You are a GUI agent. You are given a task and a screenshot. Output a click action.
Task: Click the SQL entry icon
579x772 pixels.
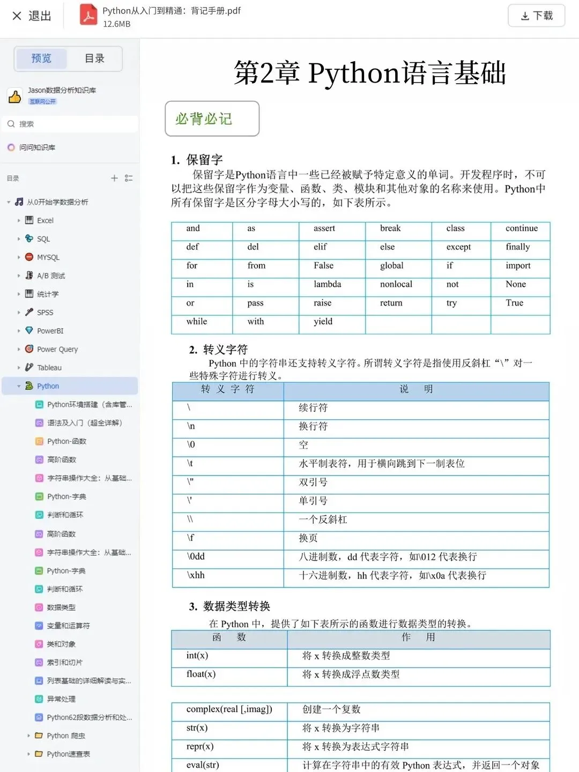[x=29, y=239]
